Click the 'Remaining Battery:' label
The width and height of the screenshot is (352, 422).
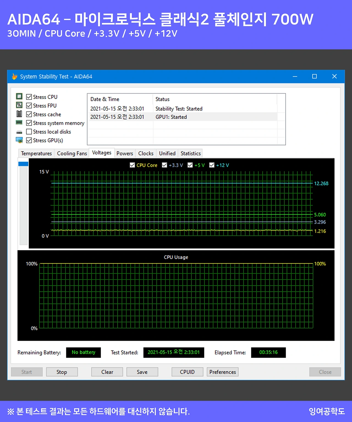[x=39, y=352]
